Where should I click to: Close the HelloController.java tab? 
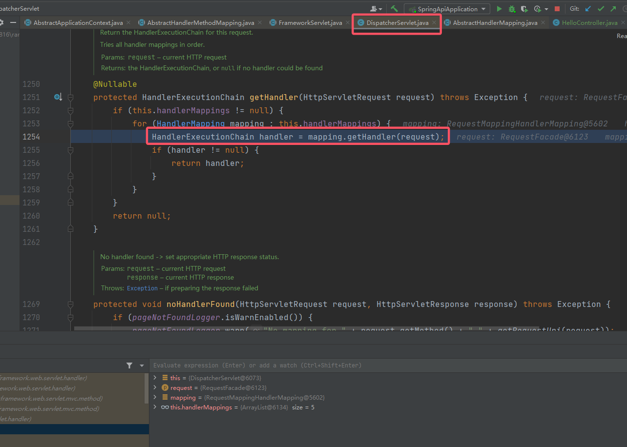pos(623,23)
